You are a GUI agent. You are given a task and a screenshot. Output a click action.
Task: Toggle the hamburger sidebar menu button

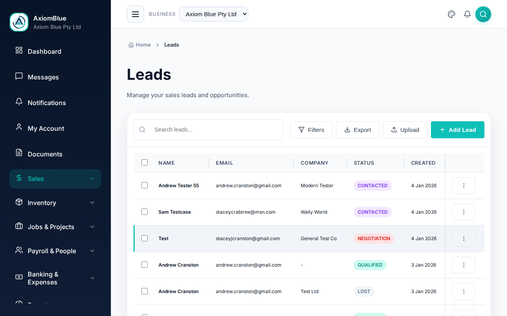pos(135,14)
